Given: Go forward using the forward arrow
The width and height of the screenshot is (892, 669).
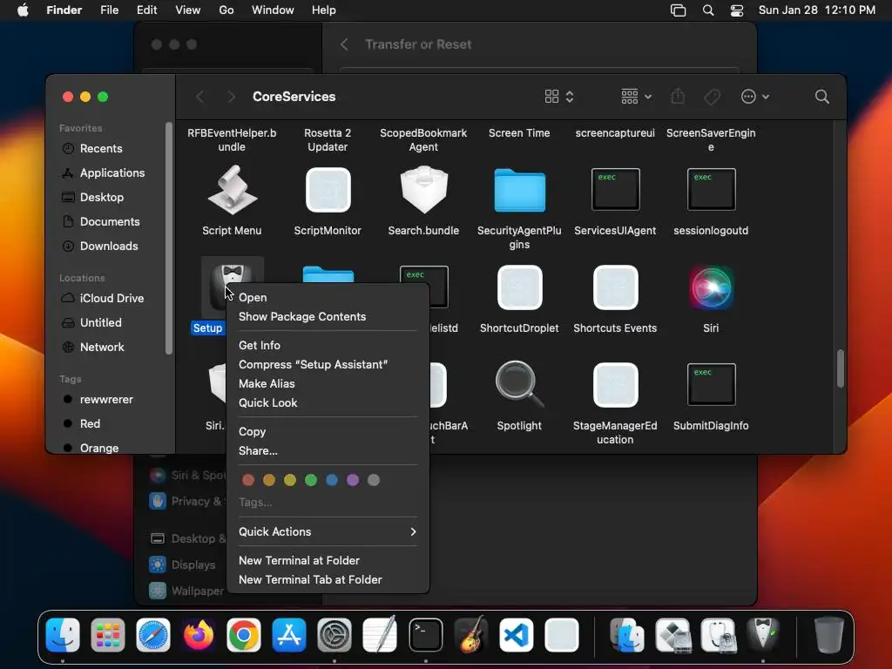Looking at the screenshot, I should coord(231,97).
